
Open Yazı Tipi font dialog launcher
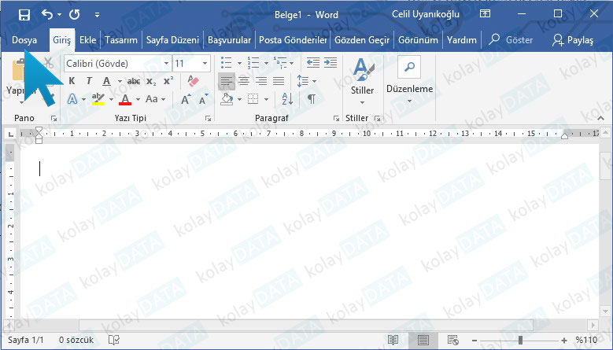(x=209, y=118)
